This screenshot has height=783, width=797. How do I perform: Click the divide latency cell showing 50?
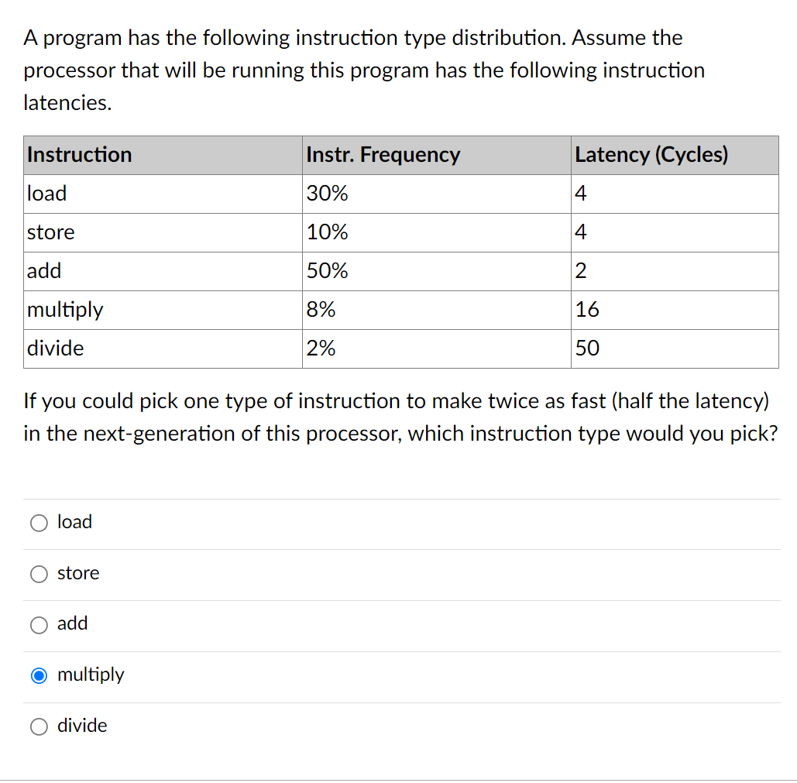click(x=587, y=349)
